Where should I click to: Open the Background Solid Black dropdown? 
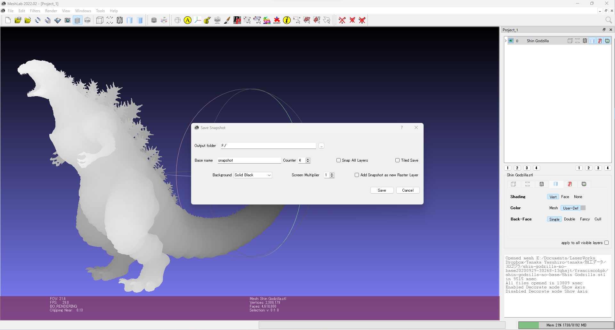(253, 175)
